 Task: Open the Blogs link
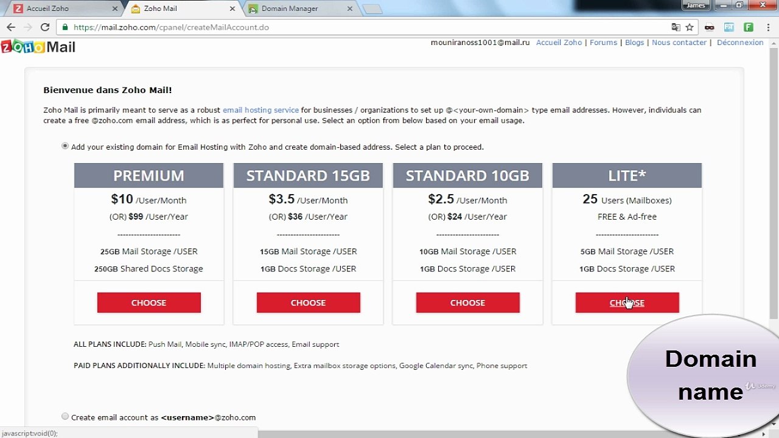pos(634,43)
